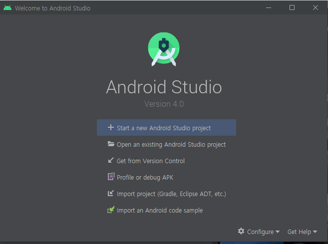Screen dimensions: 328x244
Task: Click the Profile or debug APK icon
Action: (x=111, y=177)
